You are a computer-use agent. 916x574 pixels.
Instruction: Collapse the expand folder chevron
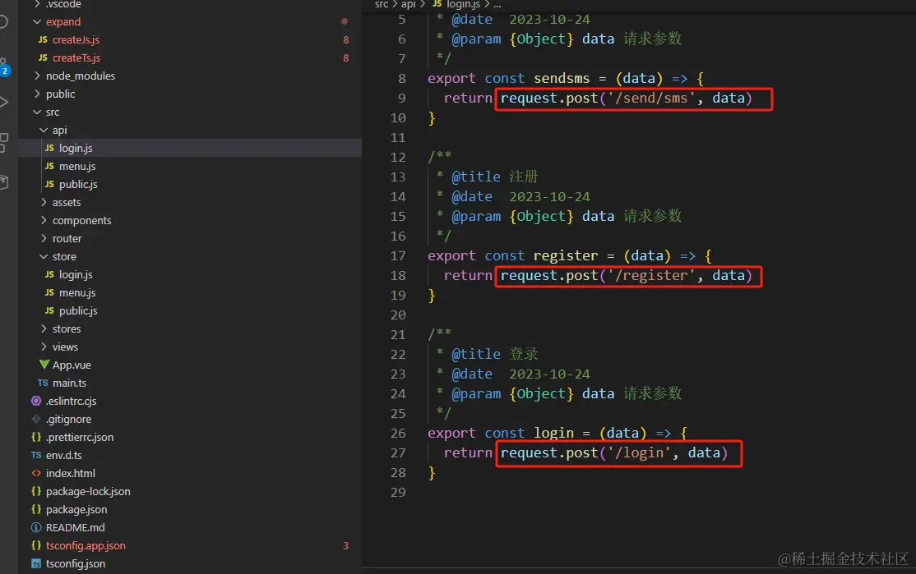pyautogui.click(x=37, y=21)
